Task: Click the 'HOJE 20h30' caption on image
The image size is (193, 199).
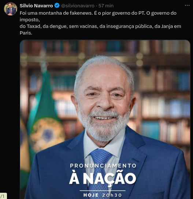Action: 103,195
